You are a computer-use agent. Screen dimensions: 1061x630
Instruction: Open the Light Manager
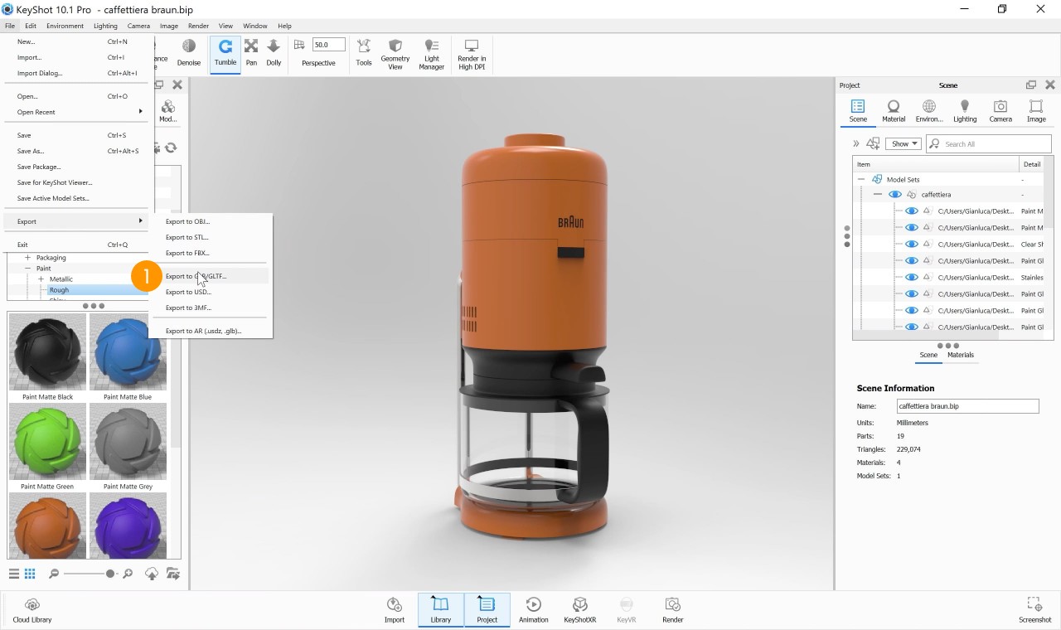point(431,53)
